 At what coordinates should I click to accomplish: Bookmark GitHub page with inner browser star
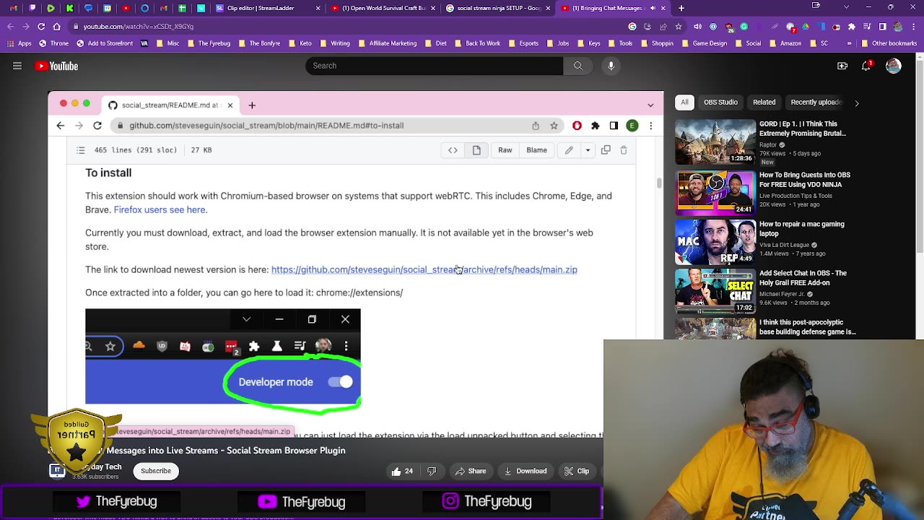pyautogui.click(x=554, y=126)
